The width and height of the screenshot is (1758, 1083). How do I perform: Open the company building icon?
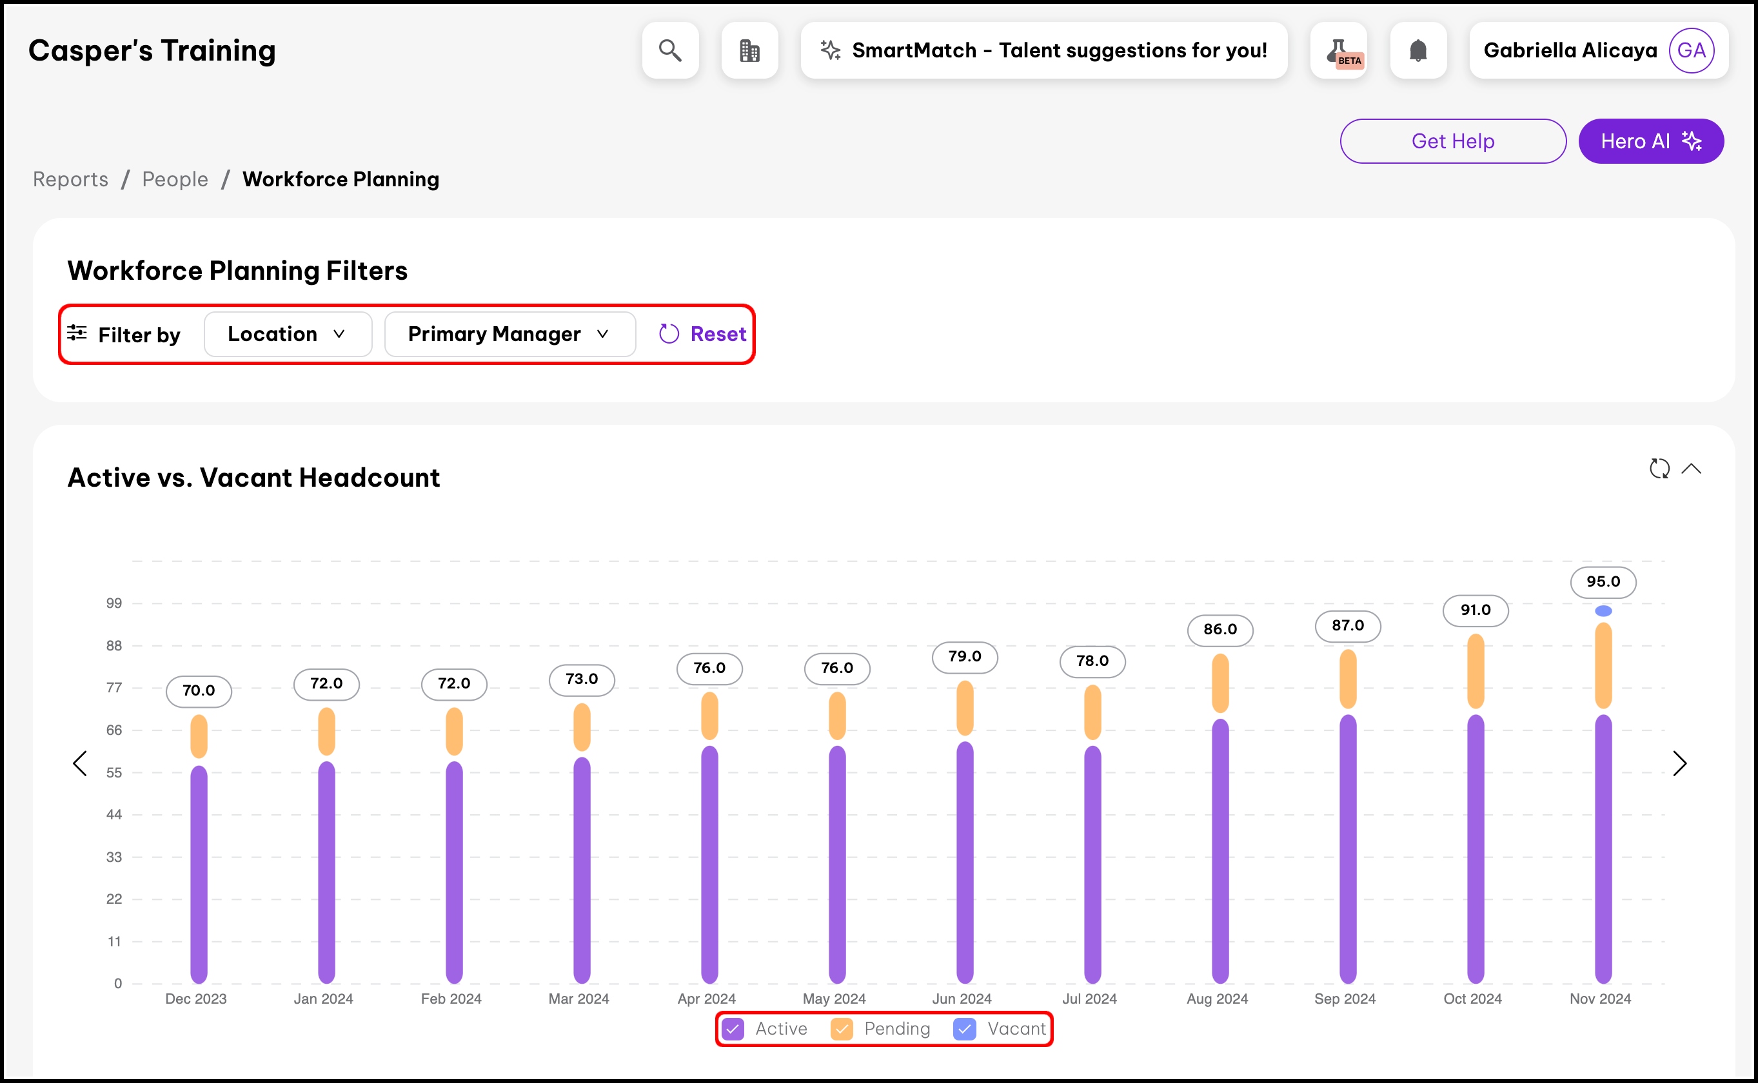pos(749,50)
